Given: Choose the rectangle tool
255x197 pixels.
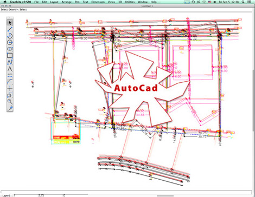Looking at the screenshot, I should pyautogui.click(x=10, y=56).
